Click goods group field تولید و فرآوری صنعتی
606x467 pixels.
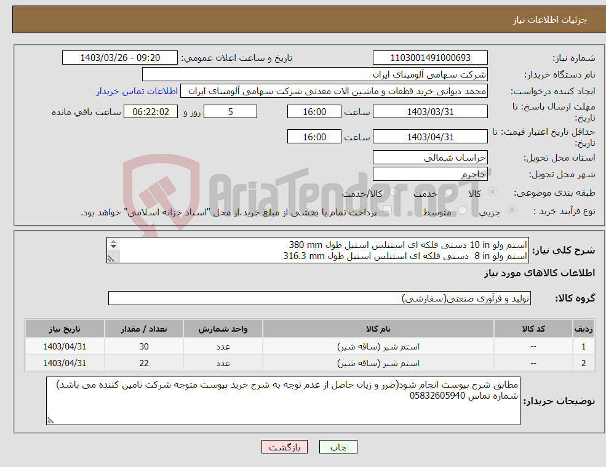point(320,298)
